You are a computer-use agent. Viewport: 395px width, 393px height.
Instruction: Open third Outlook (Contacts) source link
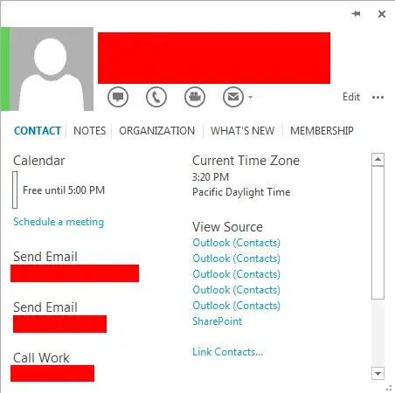(x=236, y=274)
